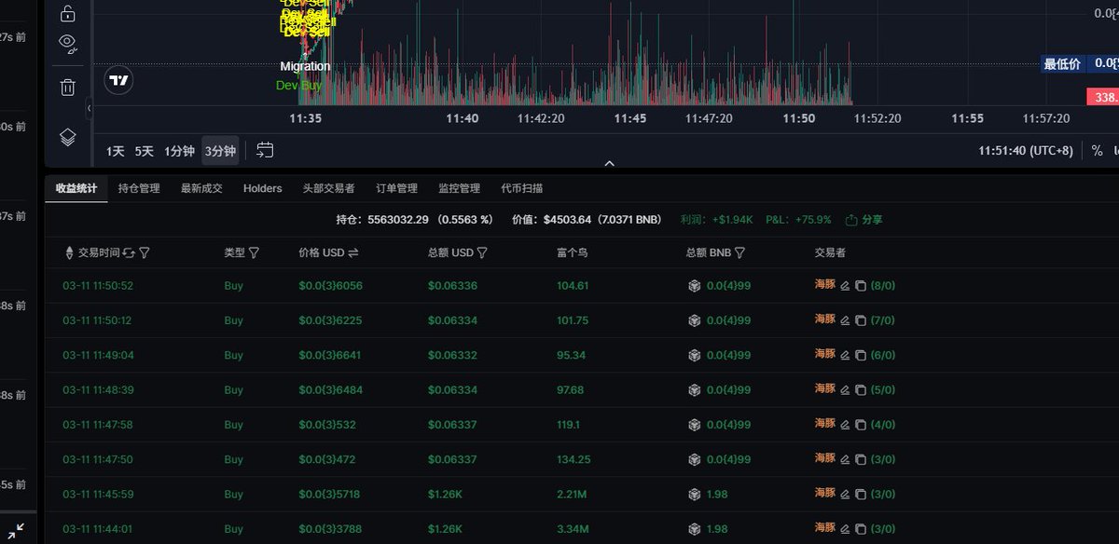The image size is (1119, 544).
Task: Select the 1天 timeframe
Action: pyautogui.click(x=116, y=151)
